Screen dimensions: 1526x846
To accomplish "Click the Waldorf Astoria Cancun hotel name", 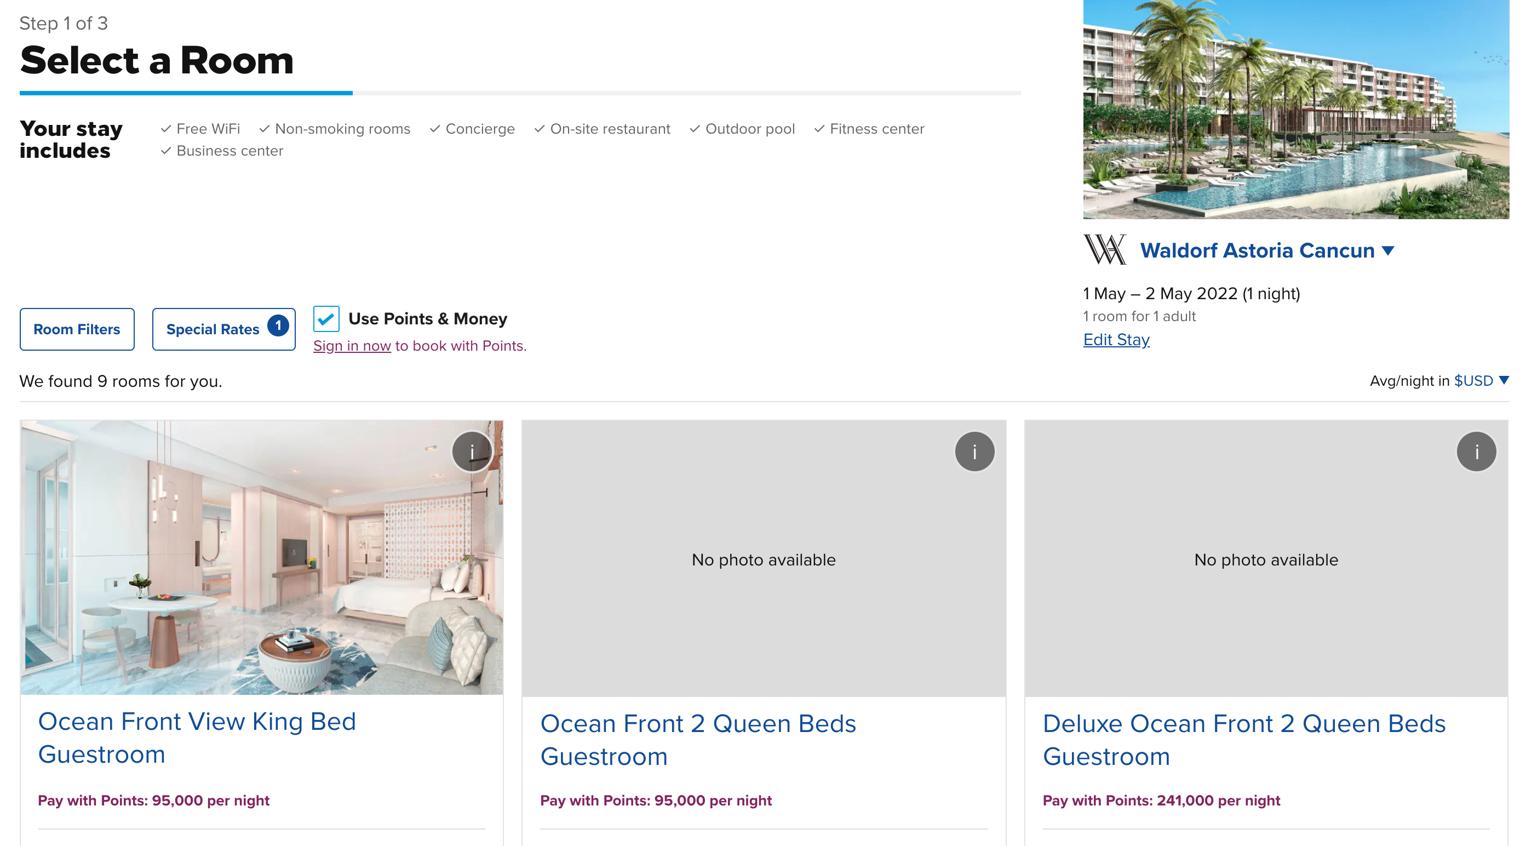I will point(1257,250).
